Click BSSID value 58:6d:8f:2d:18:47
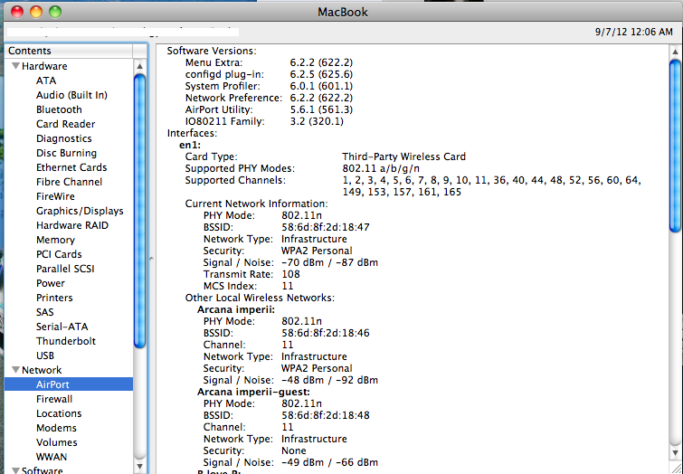683x474 pixels. pos(326,227)
